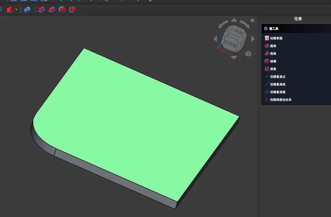Click the Chamfer icon in the toolbar
Image resolution: width=331 pixels, height=217 pixels.
click(52, 10)
